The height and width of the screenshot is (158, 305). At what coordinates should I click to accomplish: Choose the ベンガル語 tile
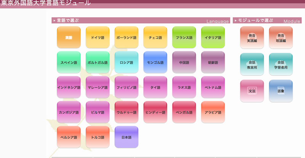point(184,112)
